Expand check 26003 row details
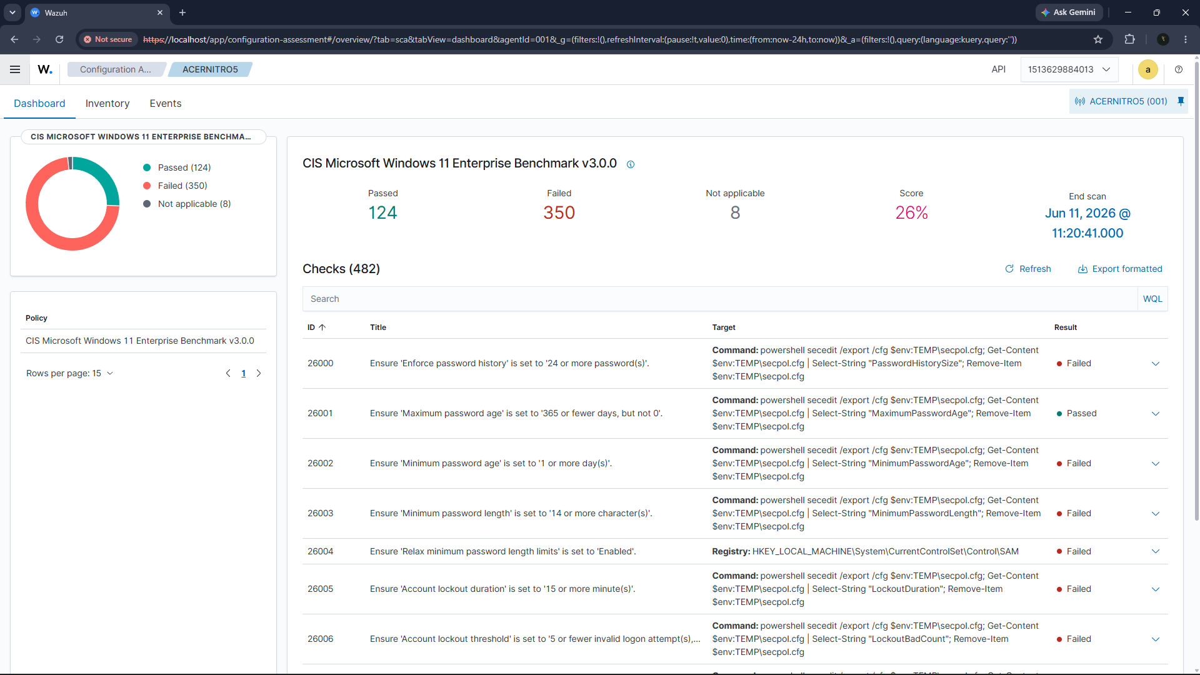Screen dimensions: 1200x675 click(x=1156, y=514)
